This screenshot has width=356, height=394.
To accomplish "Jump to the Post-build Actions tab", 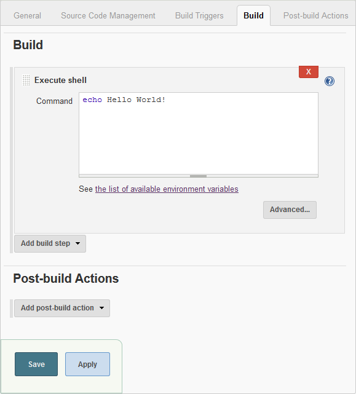I will tap(316, 15).
